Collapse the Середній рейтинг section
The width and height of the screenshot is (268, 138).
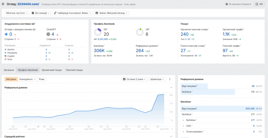(x=171, y=137)
